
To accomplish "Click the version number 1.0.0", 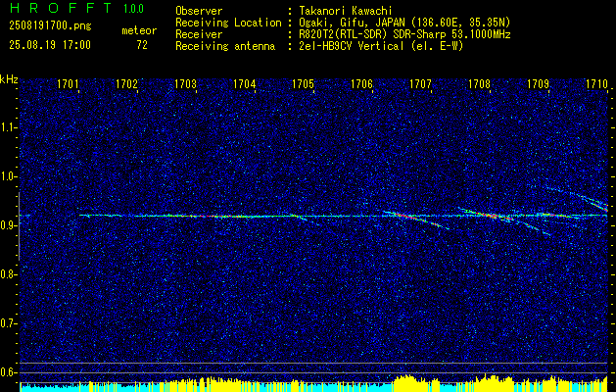I will click(133, 9).
